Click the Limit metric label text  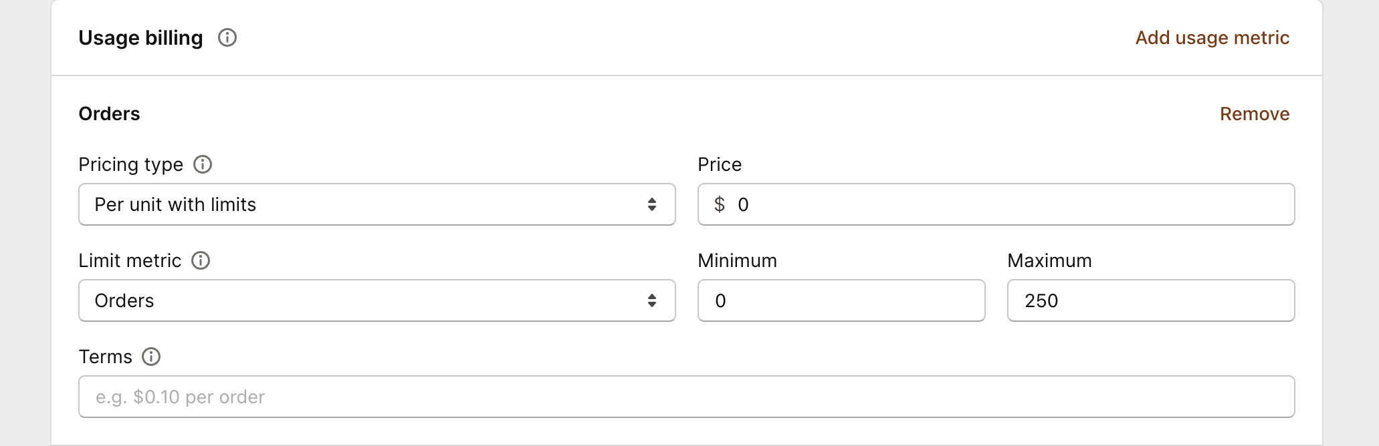pos(130,260)
